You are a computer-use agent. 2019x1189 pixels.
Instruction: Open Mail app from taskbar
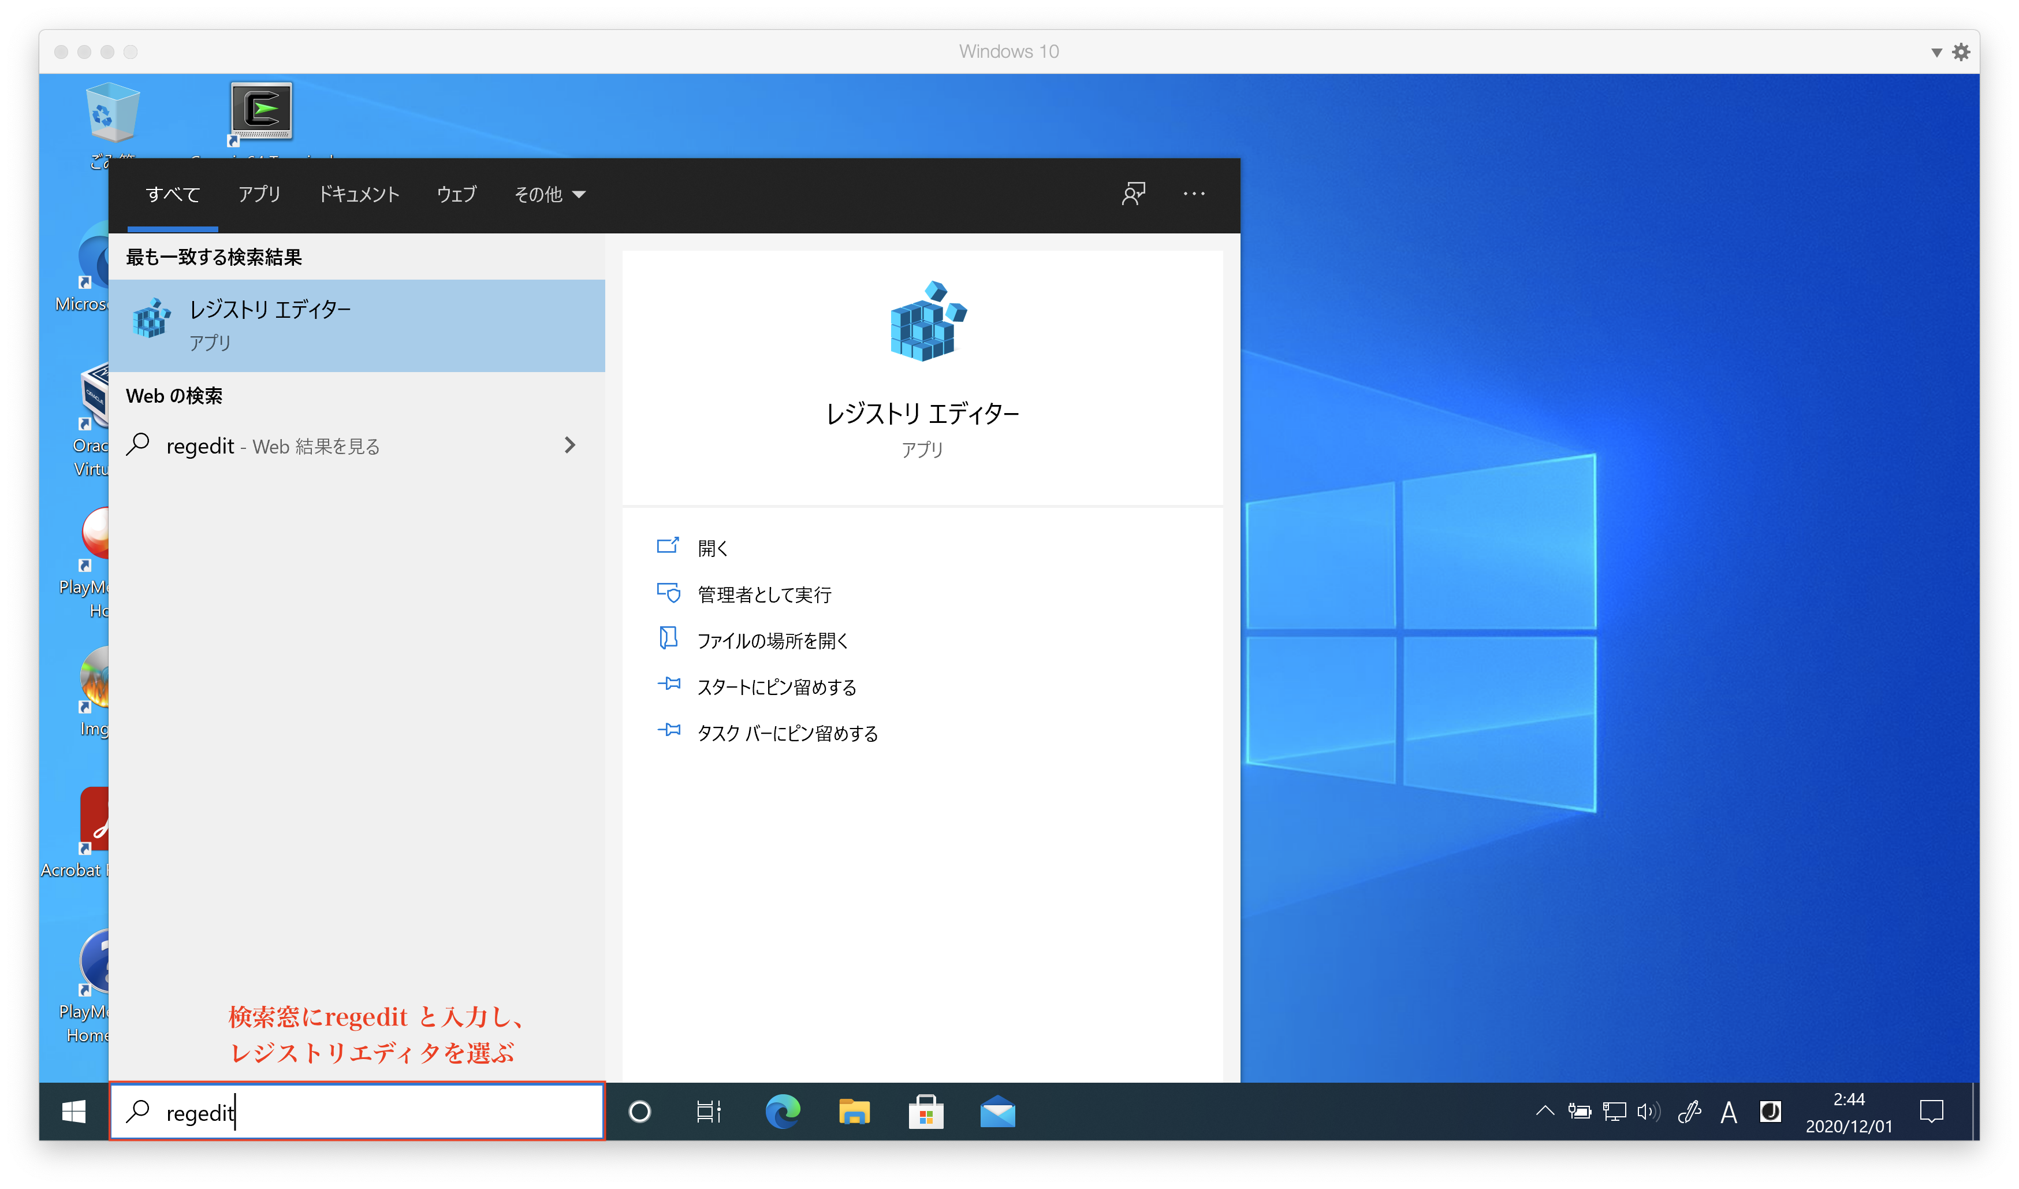[x=997, y=1111]
